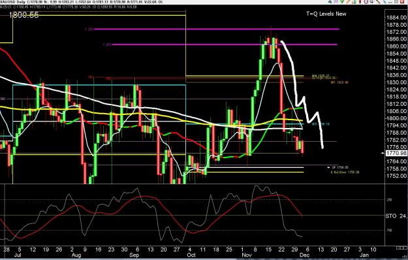Click the small icon at date axis right end

coord(401,248)
